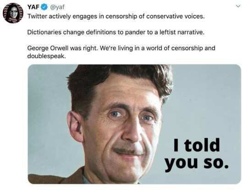Click the "you so." caption line in image

(x=197, y=163)
